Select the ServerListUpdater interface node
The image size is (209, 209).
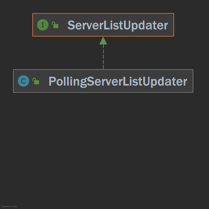(103, 25)
